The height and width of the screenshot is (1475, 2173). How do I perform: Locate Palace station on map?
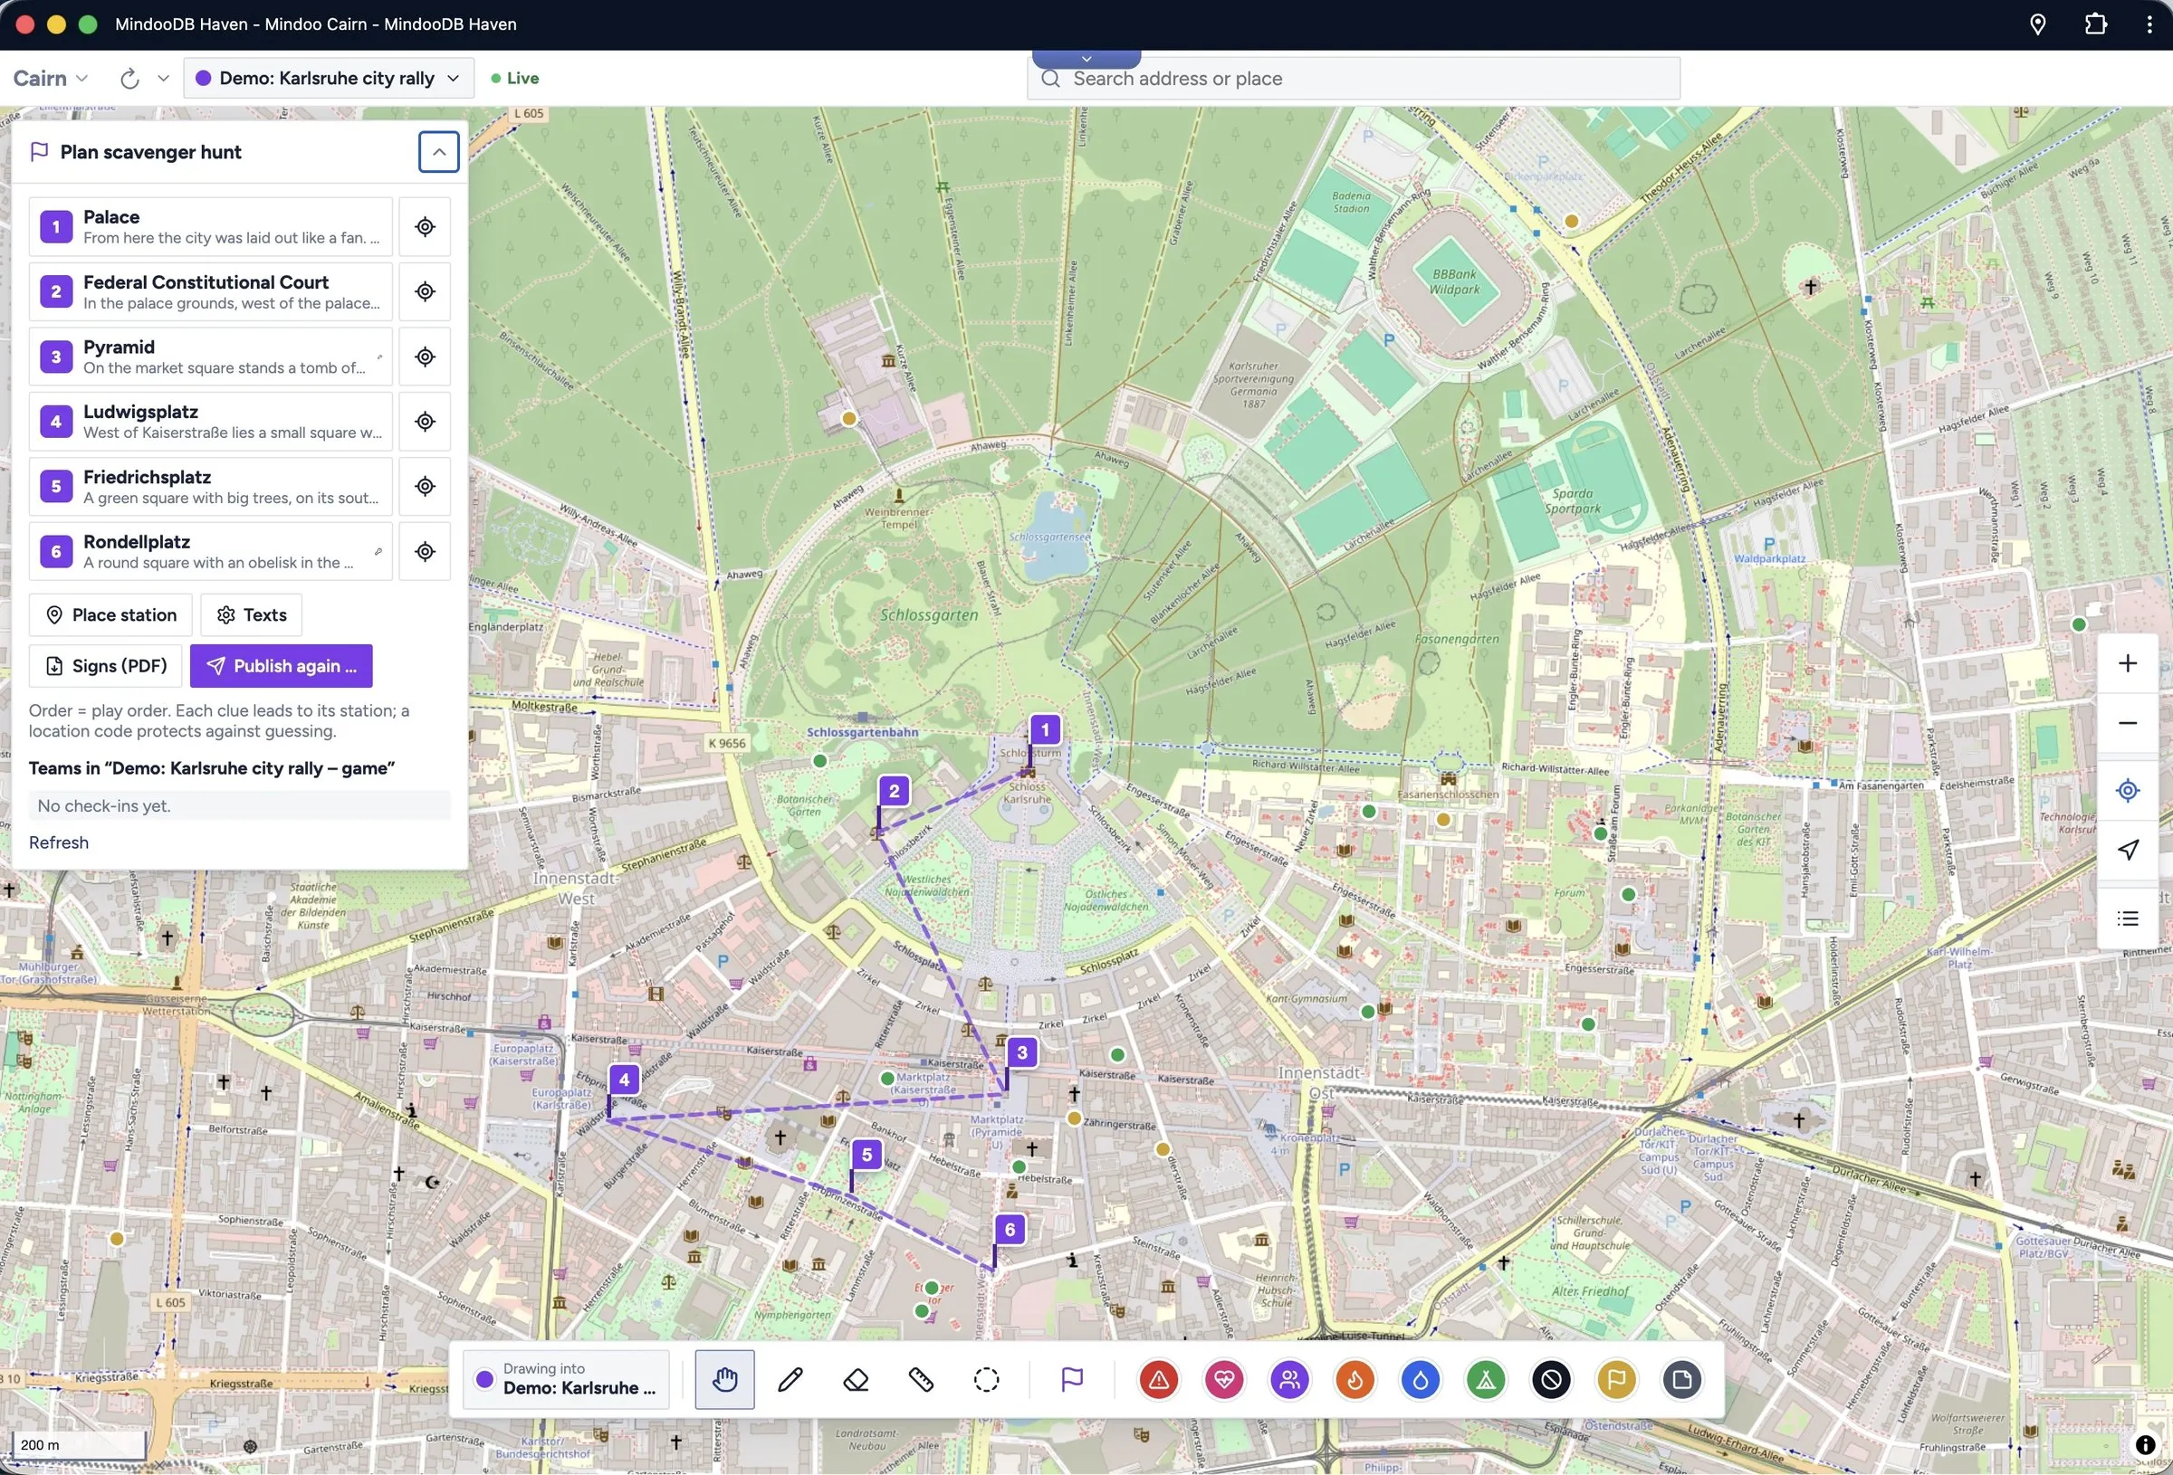[x=426, y=226]
